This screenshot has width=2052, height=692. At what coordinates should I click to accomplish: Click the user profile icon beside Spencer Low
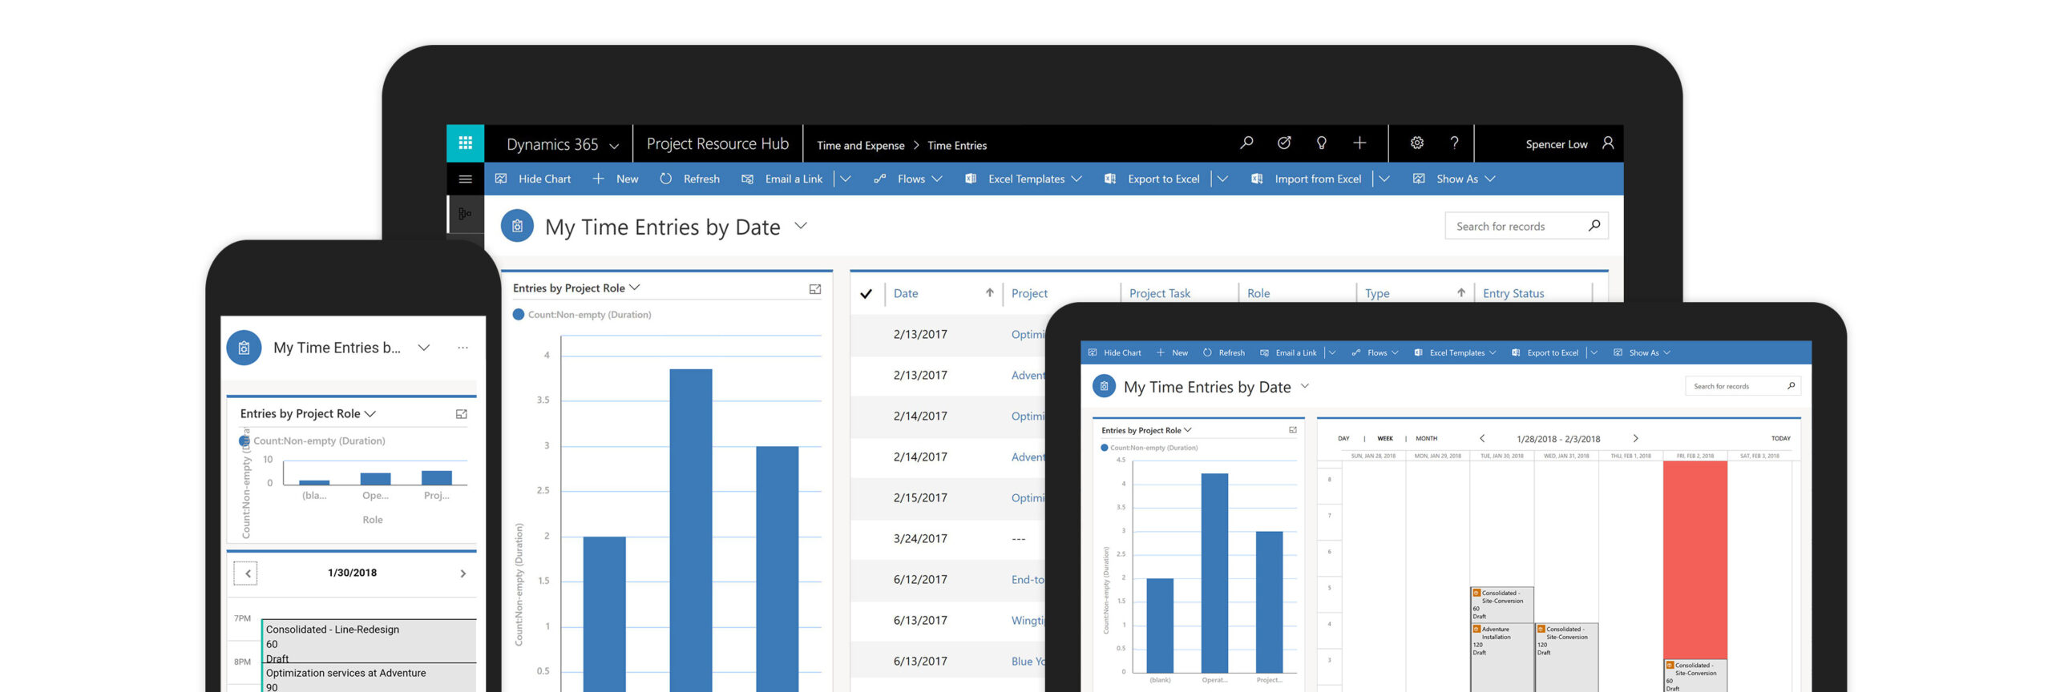coord(1608,143)
